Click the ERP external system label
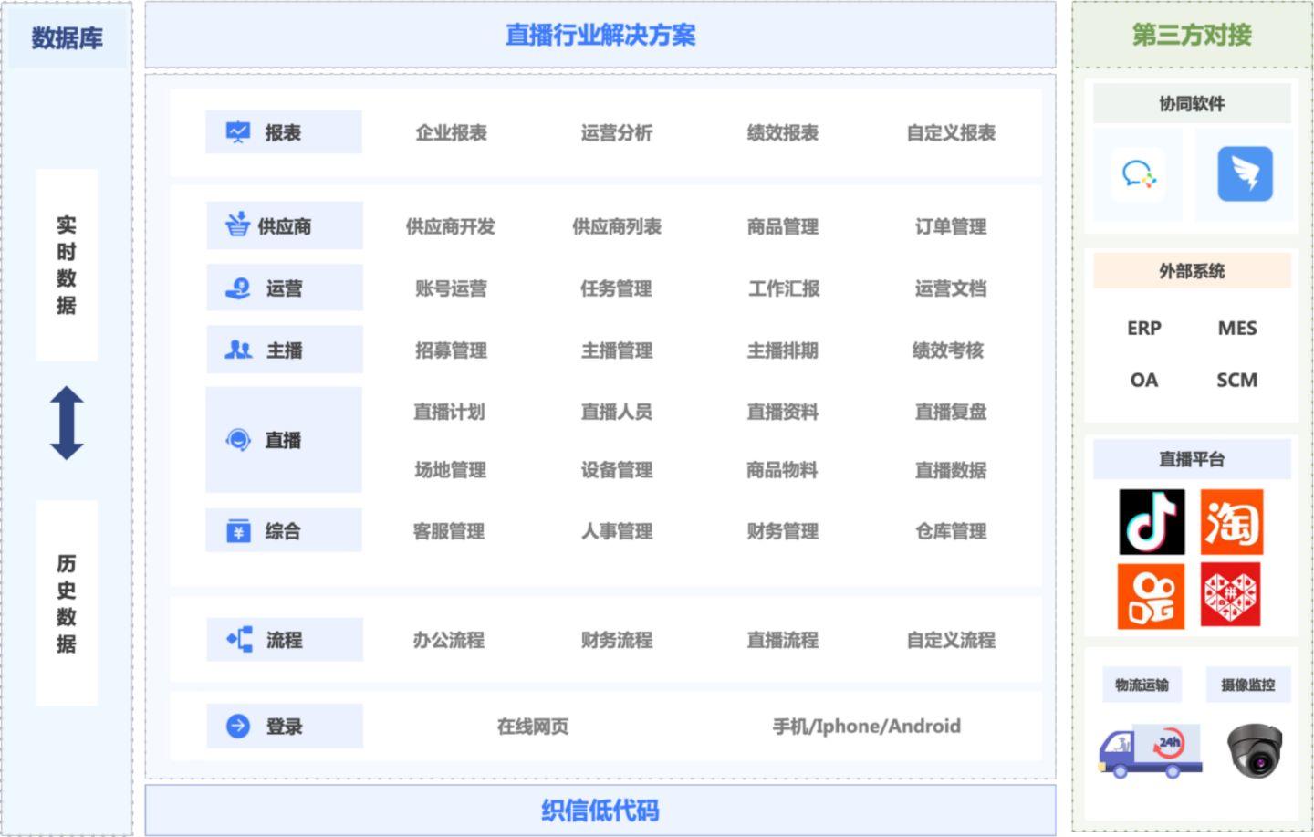The height and width of the screenshot is (837, 1314). coord(1145,328)
